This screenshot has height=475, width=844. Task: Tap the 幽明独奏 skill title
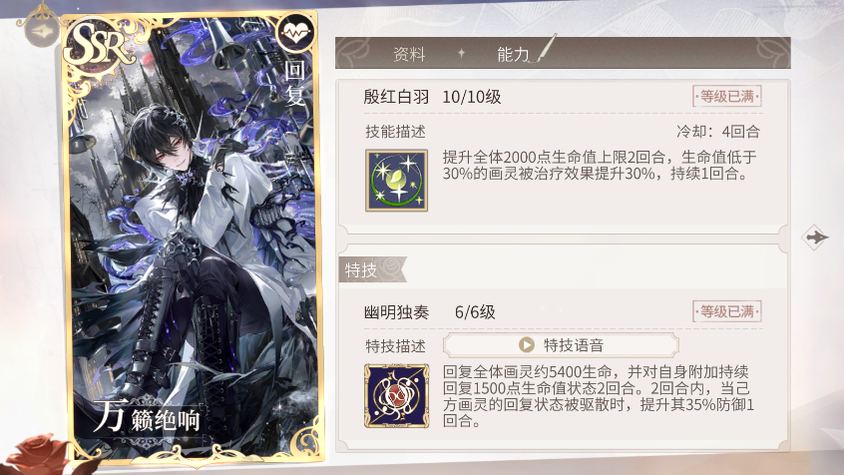pyautogui.click(x=396, y=311)
